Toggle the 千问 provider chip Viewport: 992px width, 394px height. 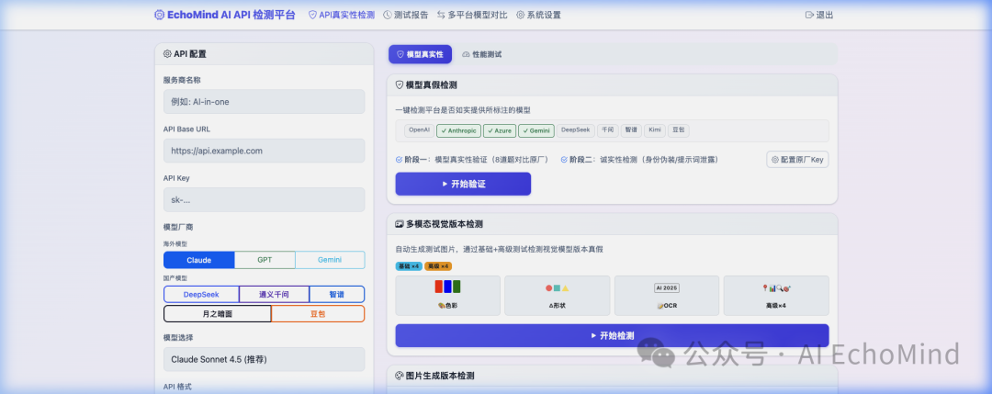tap(607, 130)
